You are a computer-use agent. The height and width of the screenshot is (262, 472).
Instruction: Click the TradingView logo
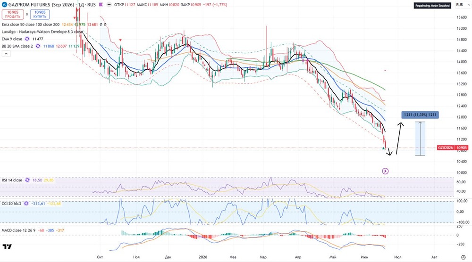click(7, 246)
